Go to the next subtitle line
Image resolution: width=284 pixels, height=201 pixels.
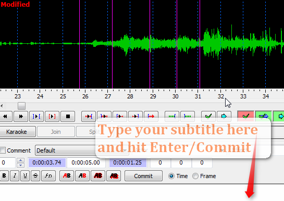[21, 116]
